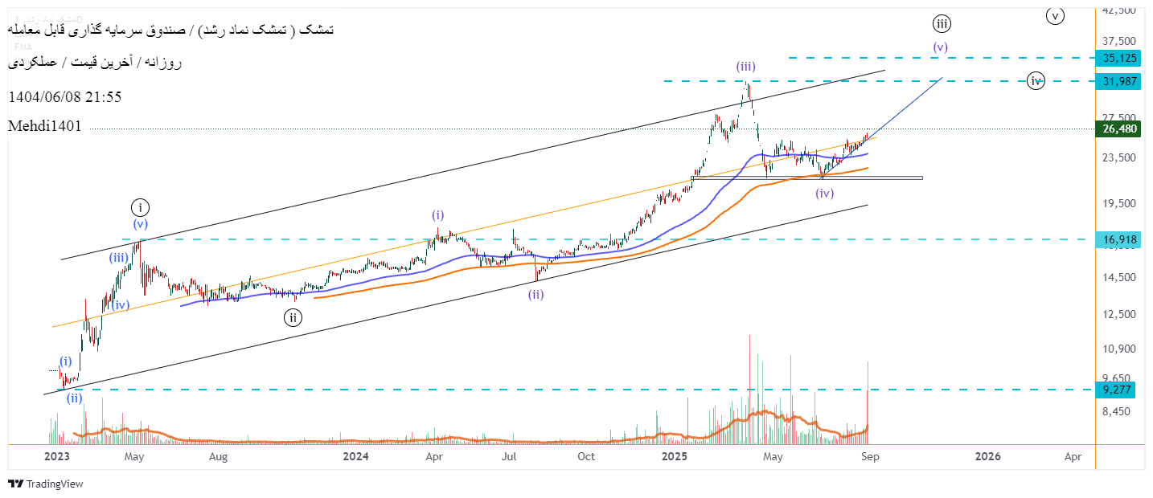Select the 2026 time axis label
Image resolution: width=1153 pixels, height=498 pixels.
(x=987, y=456)
